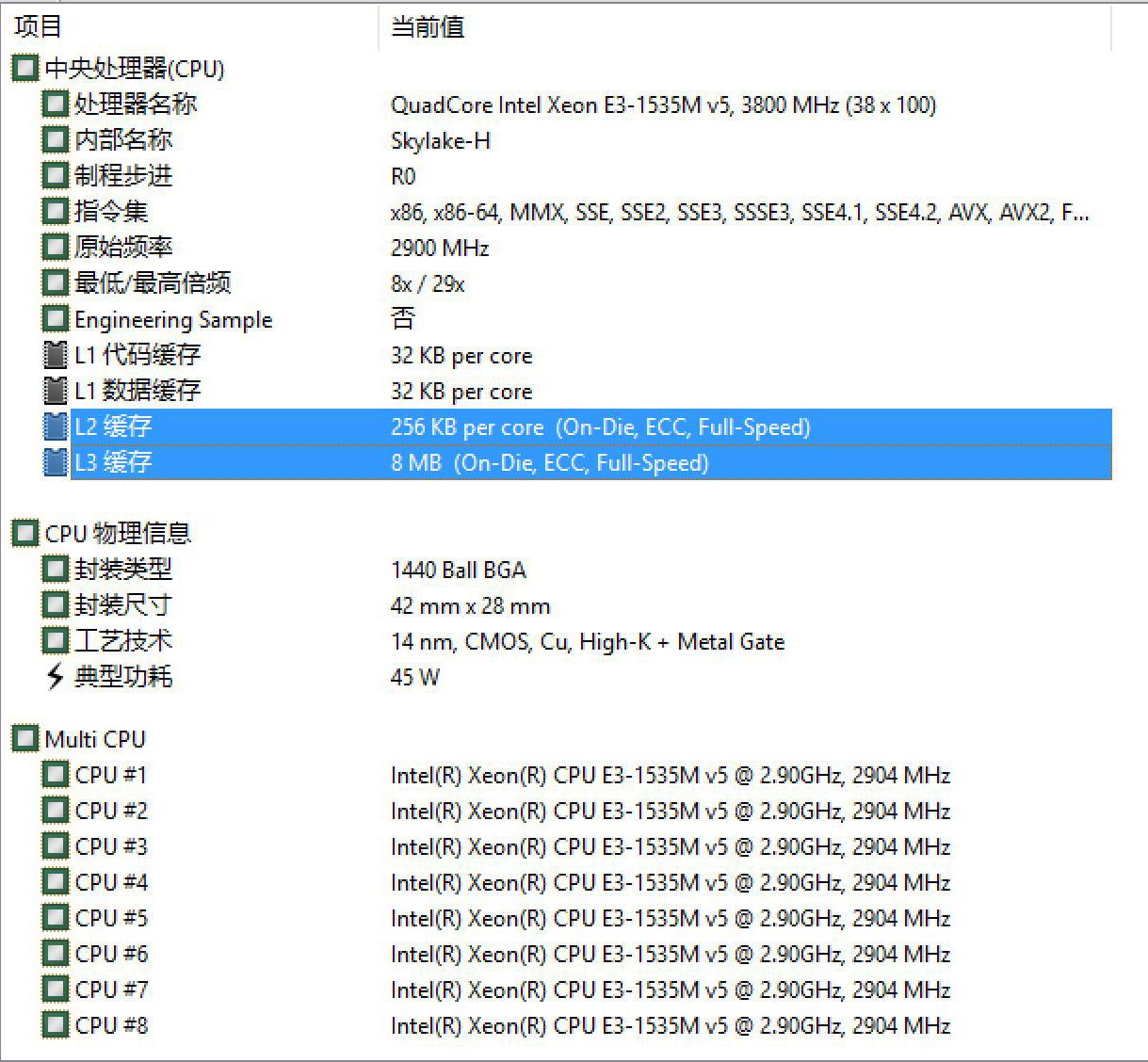Select the L1 代码缓存 row label

pos(137,354)
